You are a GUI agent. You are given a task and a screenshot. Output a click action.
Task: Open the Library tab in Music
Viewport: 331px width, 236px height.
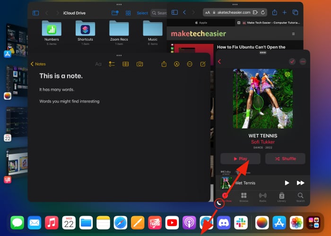282,197
